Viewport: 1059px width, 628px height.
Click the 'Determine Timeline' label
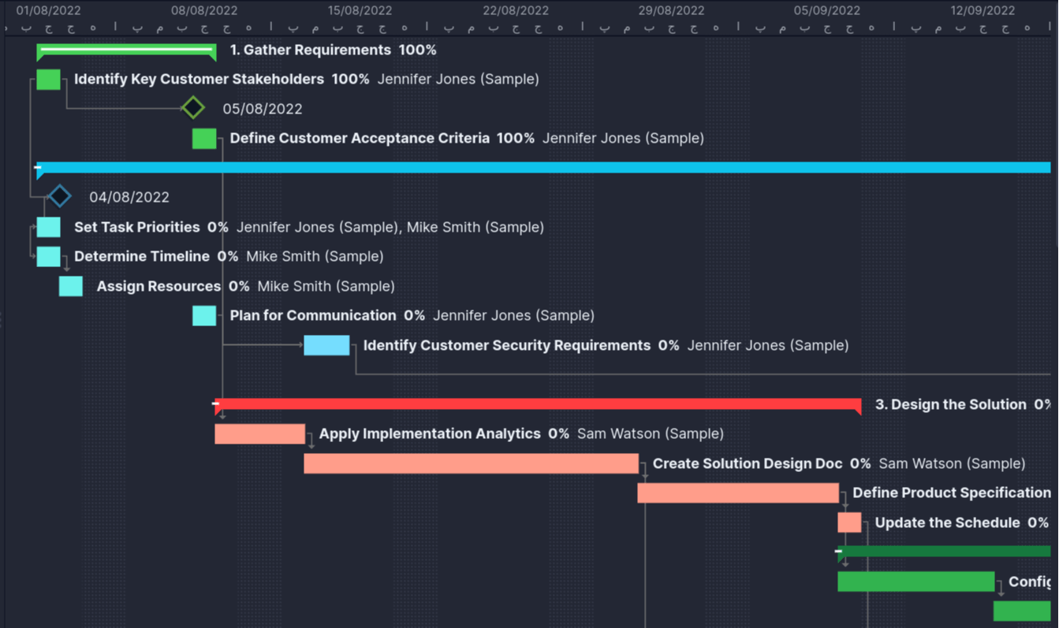(x=142, y=256)
